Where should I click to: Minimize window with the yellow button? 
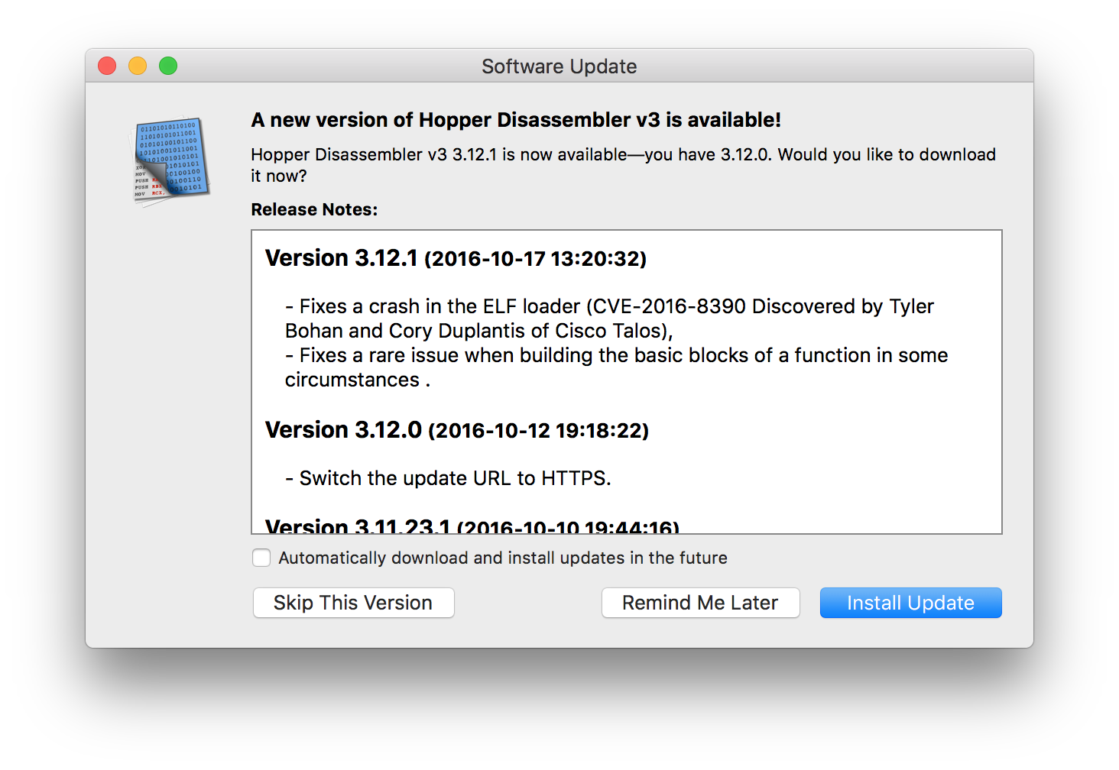(x=138, y=66)
